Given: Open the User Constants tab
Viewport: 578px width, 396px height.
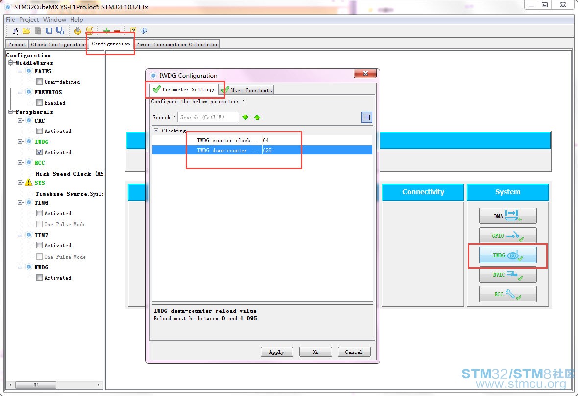Looking at the screenshot, I should (247, 90).
